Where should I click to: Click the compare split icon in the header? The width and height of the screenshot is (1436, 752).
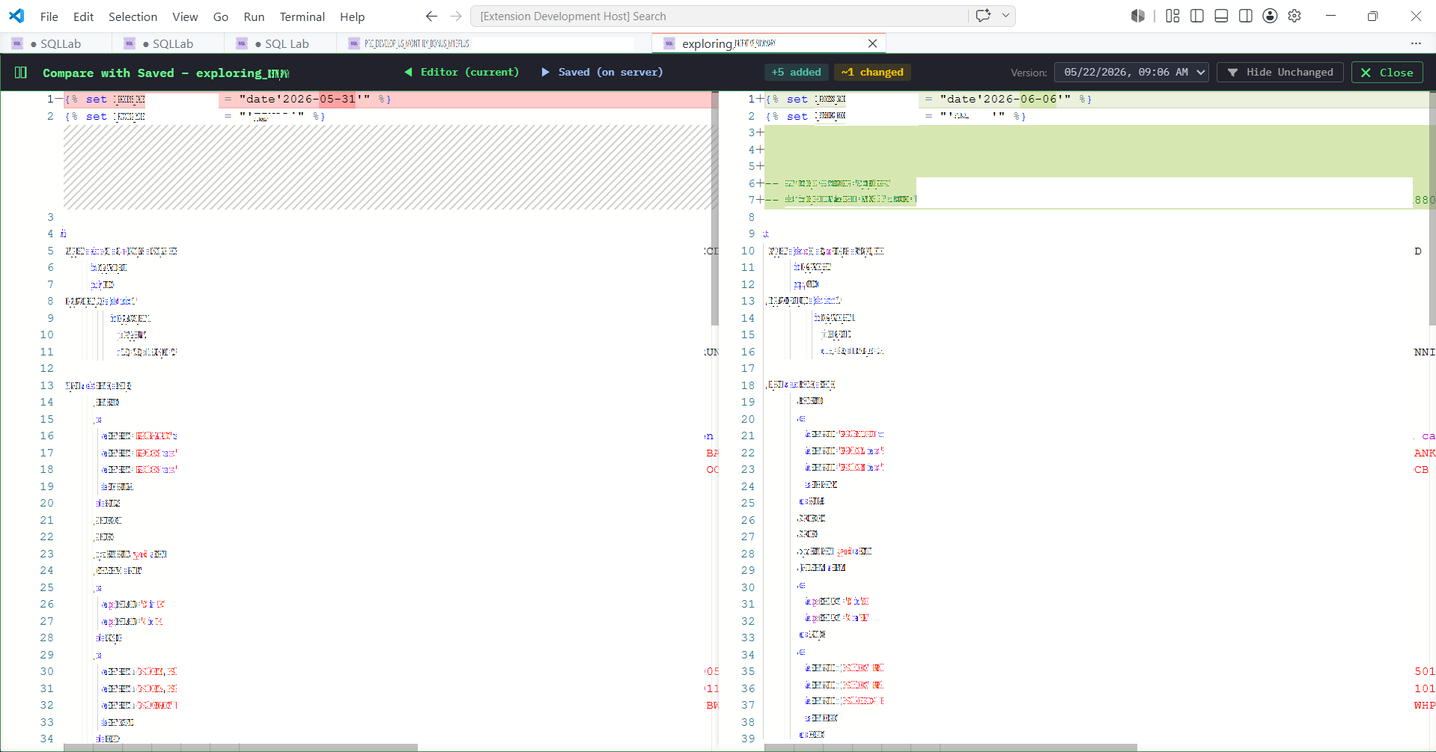click(x=21, y=73)
